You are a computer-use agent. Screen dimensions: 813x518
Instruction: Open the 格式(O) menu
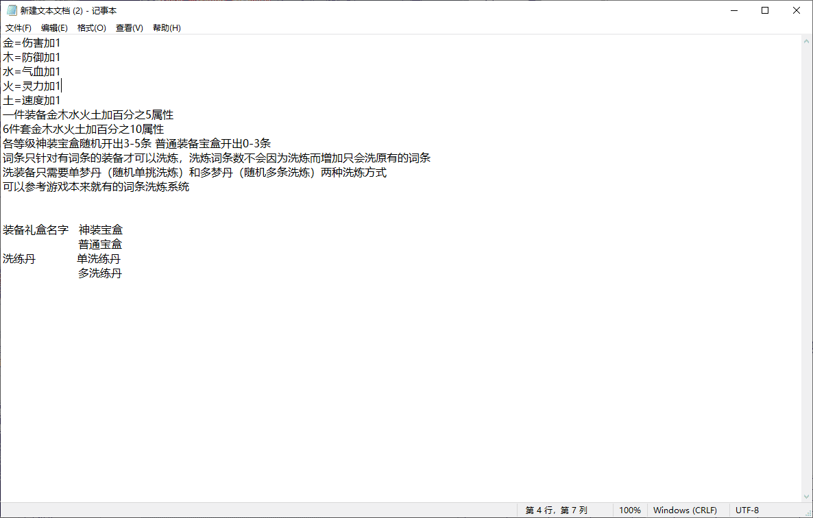pyautogui.click(x=91, y=28)
